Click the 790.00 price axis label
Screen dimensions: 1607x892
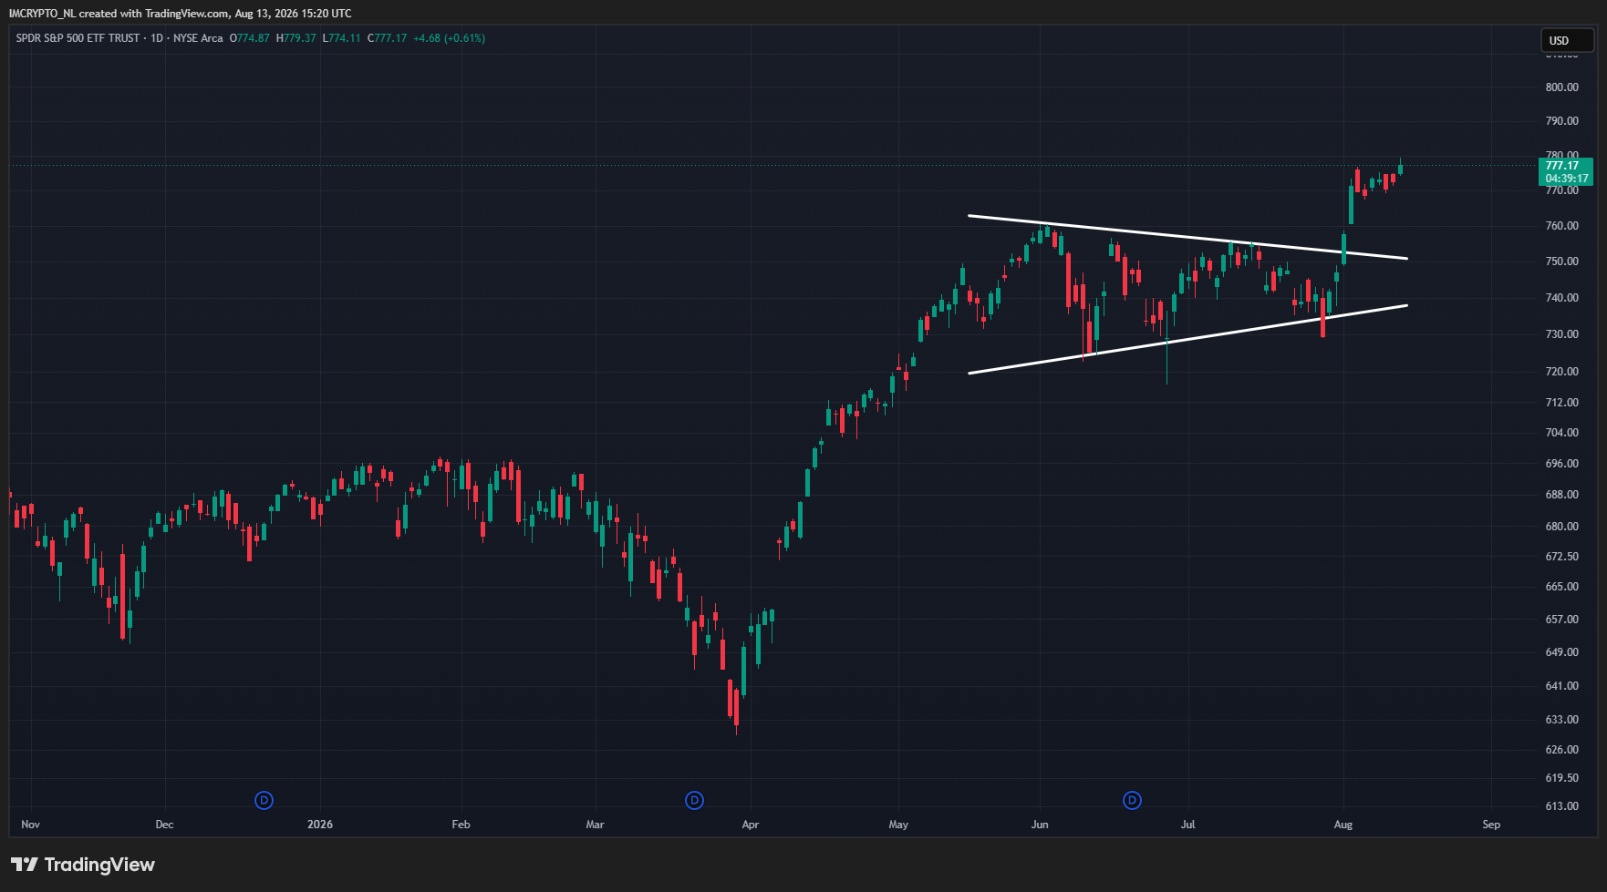pos(1562,121)
